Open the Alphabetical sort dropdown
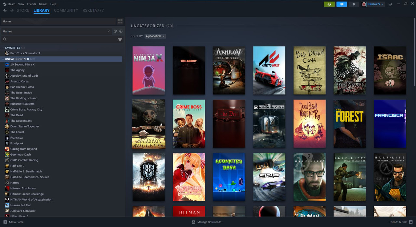 click(x=155, y=36)
